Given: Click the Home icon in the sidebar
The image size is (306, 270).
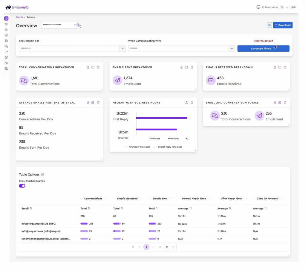Looking at the screenshot, I should 6,19.
